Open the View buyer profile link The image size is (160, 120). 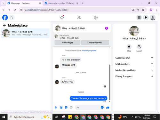pos(89,51)
